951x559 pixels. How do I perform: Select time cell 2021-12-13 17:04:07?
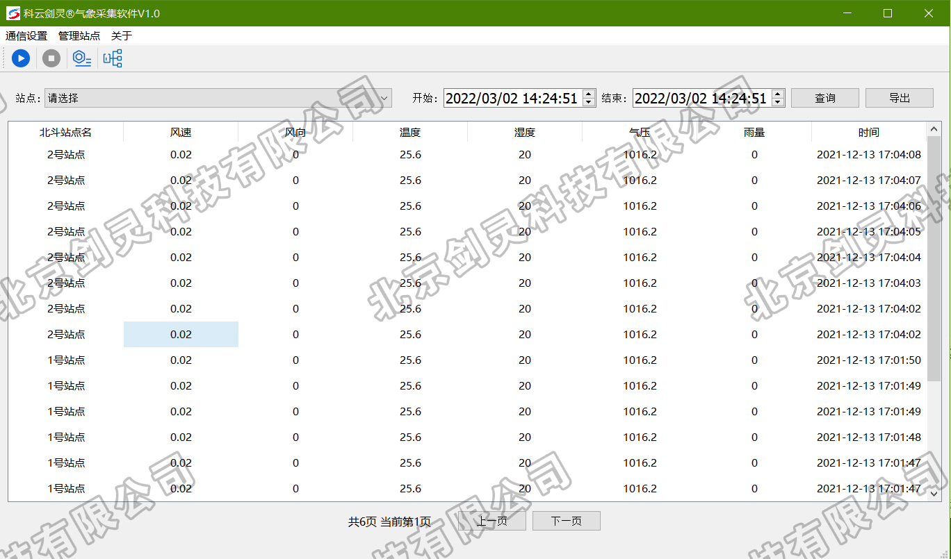pyautogui.click(x=869, y=180)
